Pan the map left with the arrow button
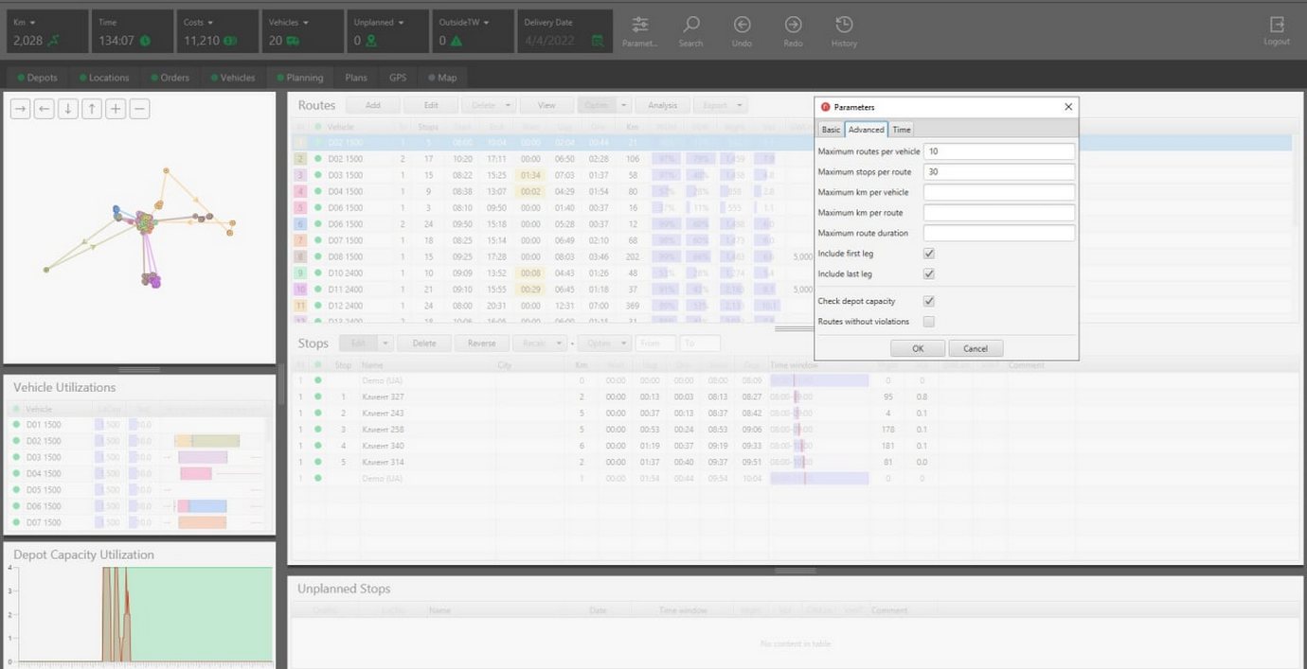The image size is (1307, 669). 44,109
